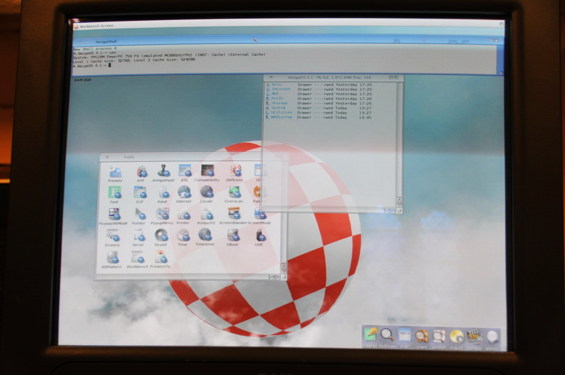The image size is (565, 375).
Task: Select the System drawer row
Action: (x=318, y=108)
